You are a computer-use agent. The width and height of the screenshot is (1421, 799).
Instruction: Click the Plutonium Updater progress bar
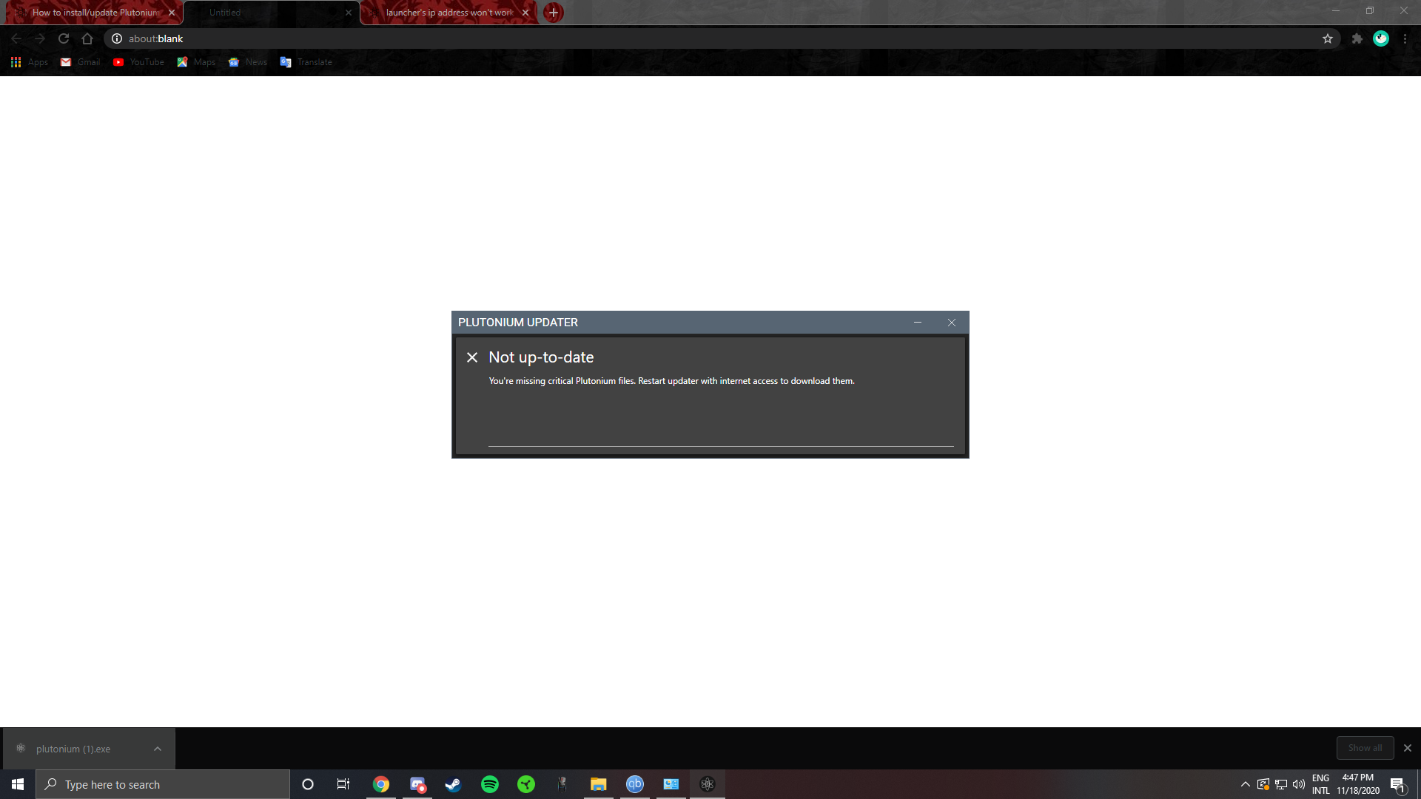pos(721,446)
